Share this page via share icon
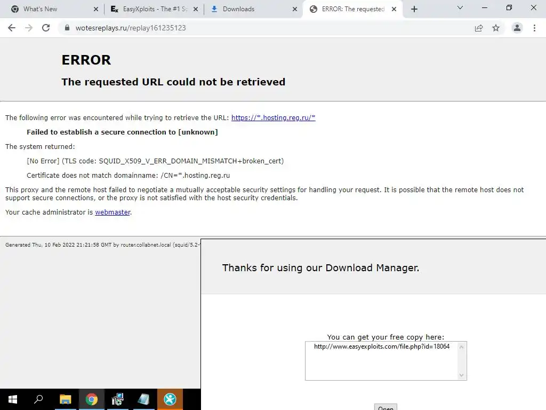Viewport: 546px width, 410px height. click(x=479, y=28)
